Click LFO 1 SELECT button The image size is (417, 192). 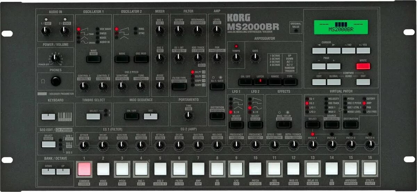coord(236,124)
